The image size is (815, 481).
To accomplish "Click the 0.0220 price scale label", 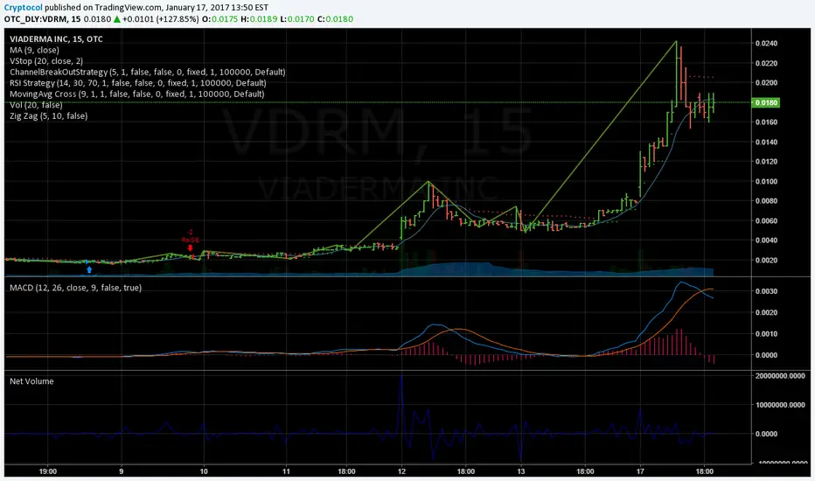I will 766,64.
